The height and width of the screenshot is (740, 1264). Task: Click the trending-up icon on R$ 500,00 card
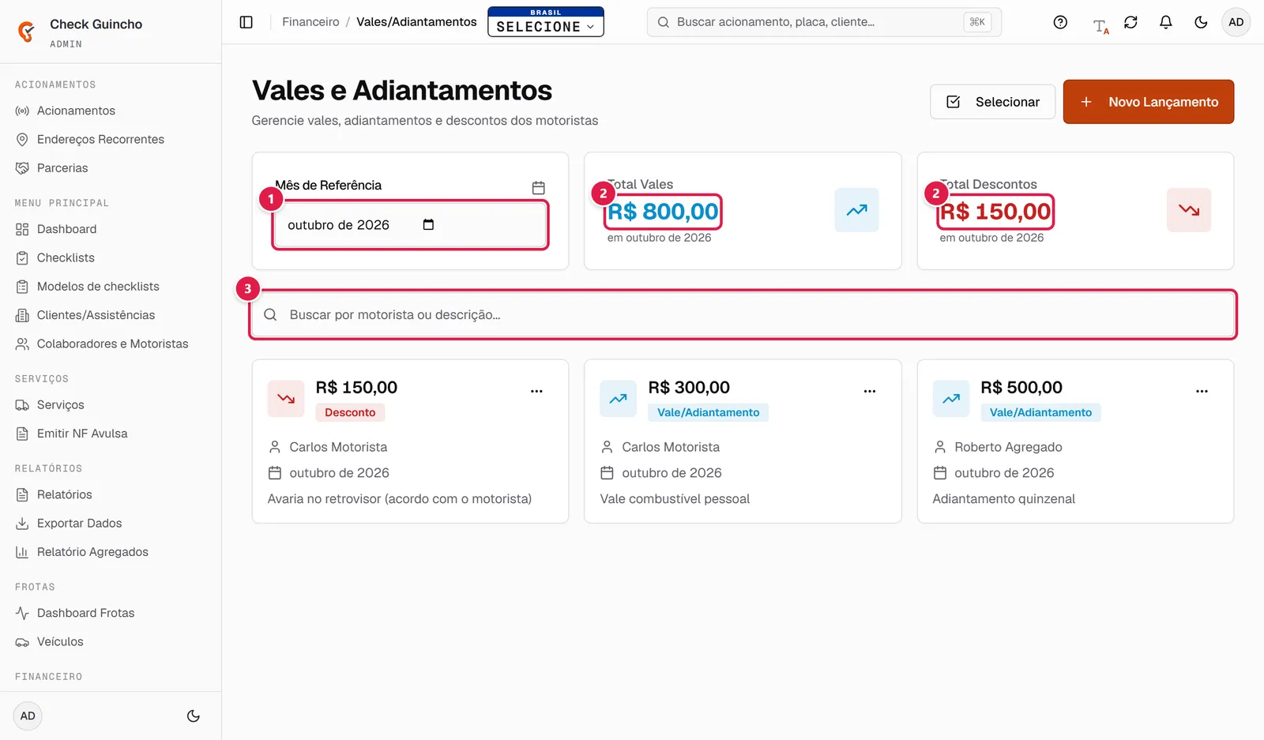[951, 398]
